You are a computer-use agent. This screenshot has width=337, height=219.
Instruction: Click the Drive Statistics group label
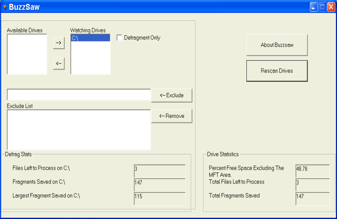point(223,154)
